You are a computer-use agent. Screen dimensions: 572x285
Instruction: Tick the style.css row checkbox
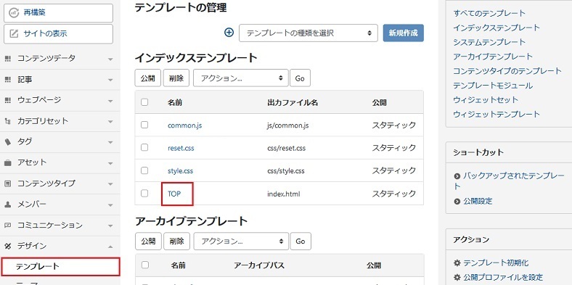[x=144, y=170]
